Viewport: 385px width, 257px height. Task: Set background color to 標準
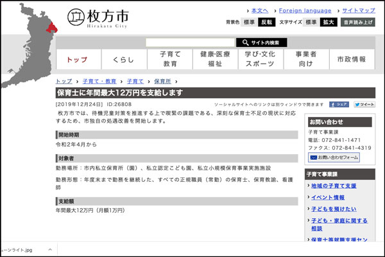point(249,22)
